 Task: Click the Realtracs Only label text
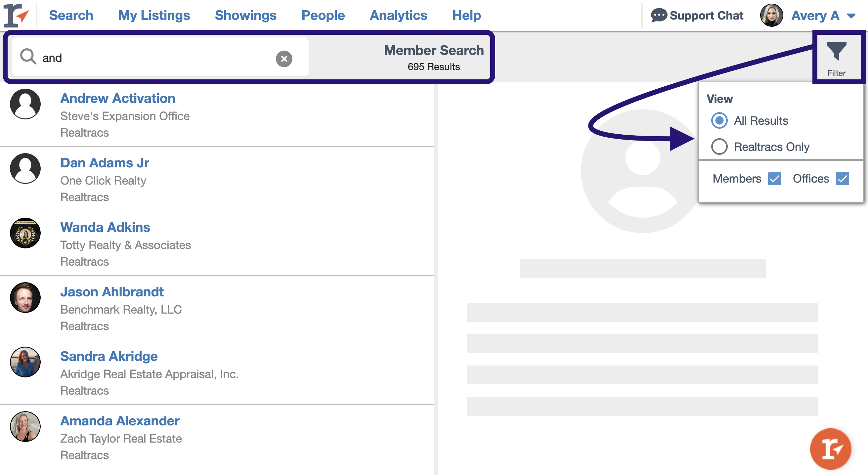(772, 147)
